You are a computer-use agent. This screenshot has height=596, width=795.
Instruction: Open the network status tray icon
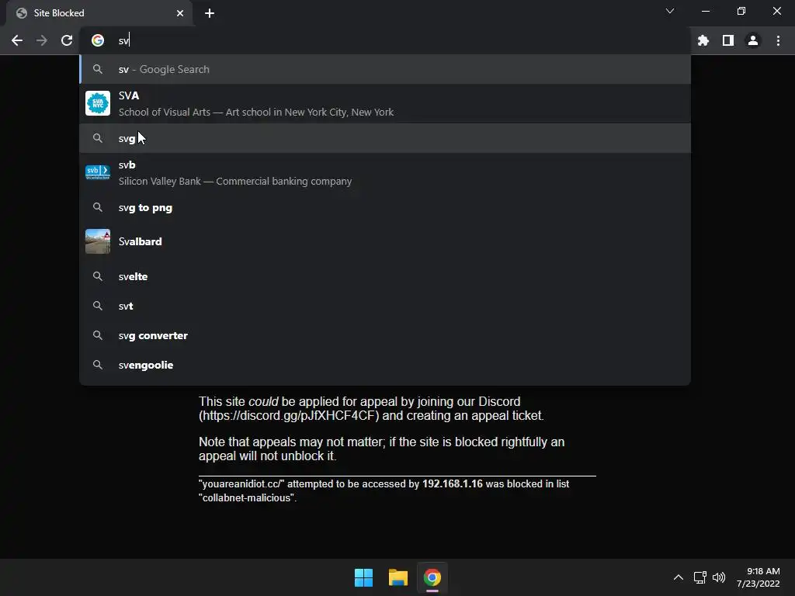coord(700,577)
